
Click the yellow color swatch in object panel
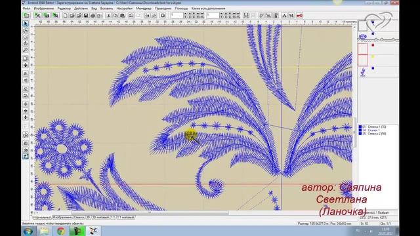[x=373, y=56]
